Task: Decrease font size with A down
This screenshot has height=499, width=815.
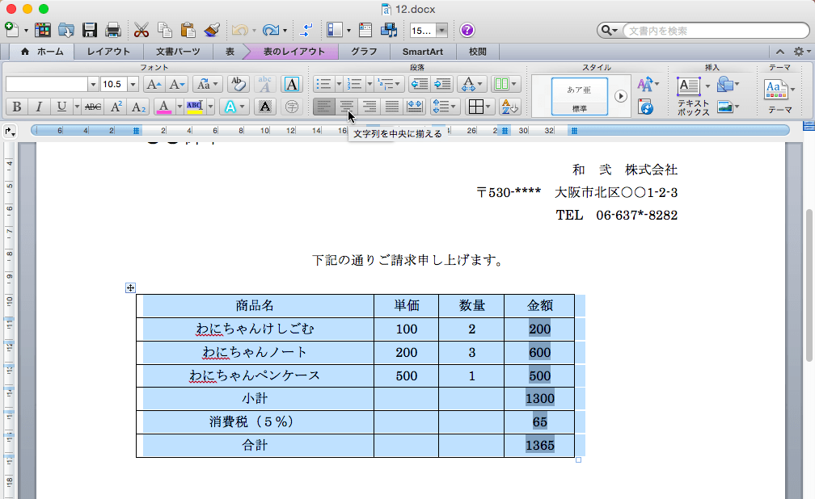Action: click(177, 84)
